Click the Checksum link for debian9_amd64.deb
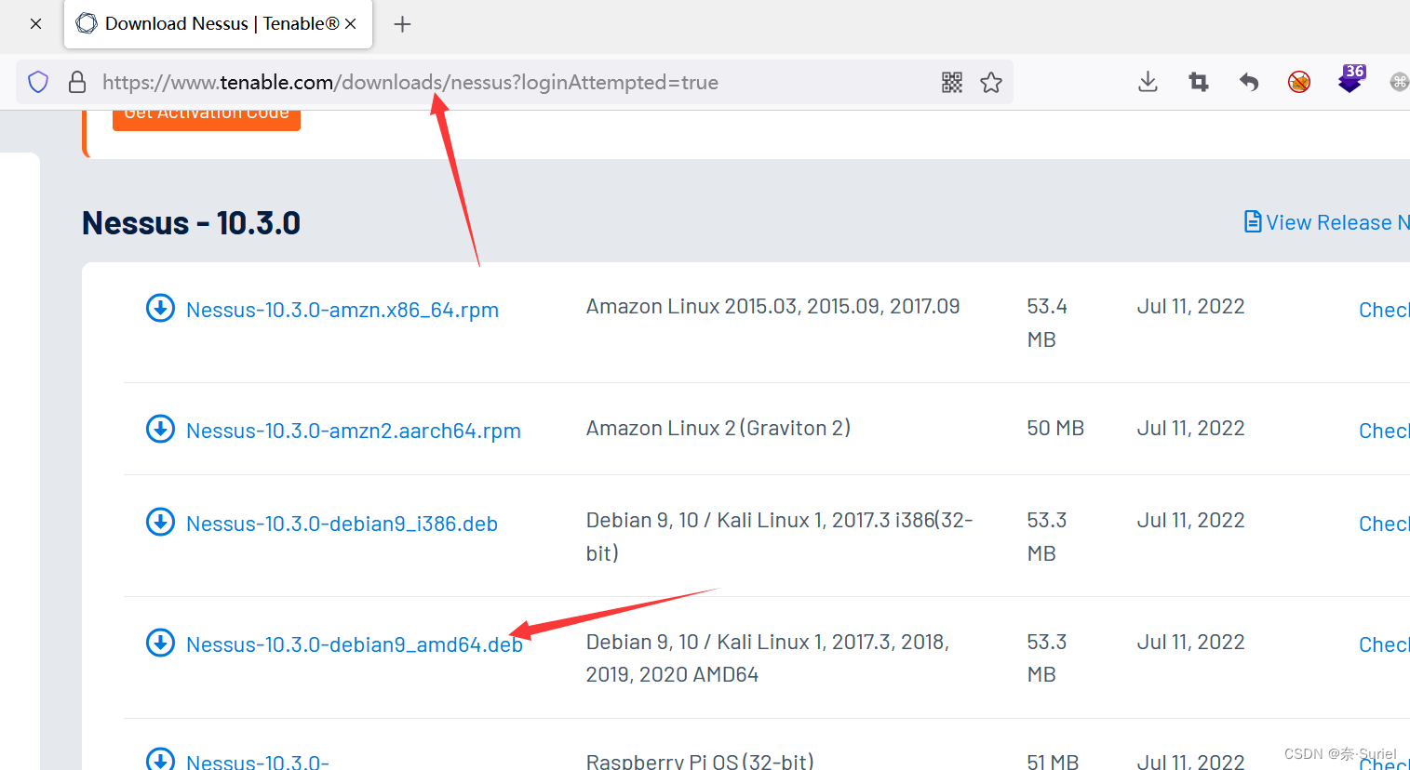Image resolution: width=1410 pixels, height=770 pixels. tap(1384, 644)
